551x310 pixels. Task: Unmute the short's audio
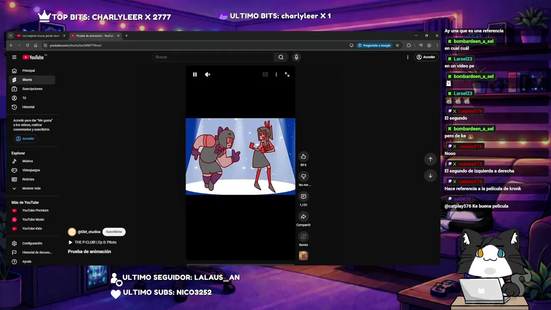click(207, 74)
